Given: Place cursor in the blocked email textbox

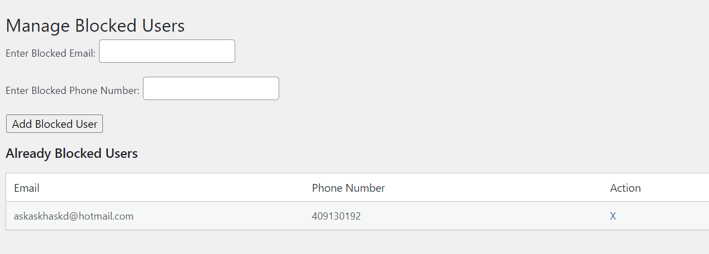Looking at the screenshot, I should point(167,51).
